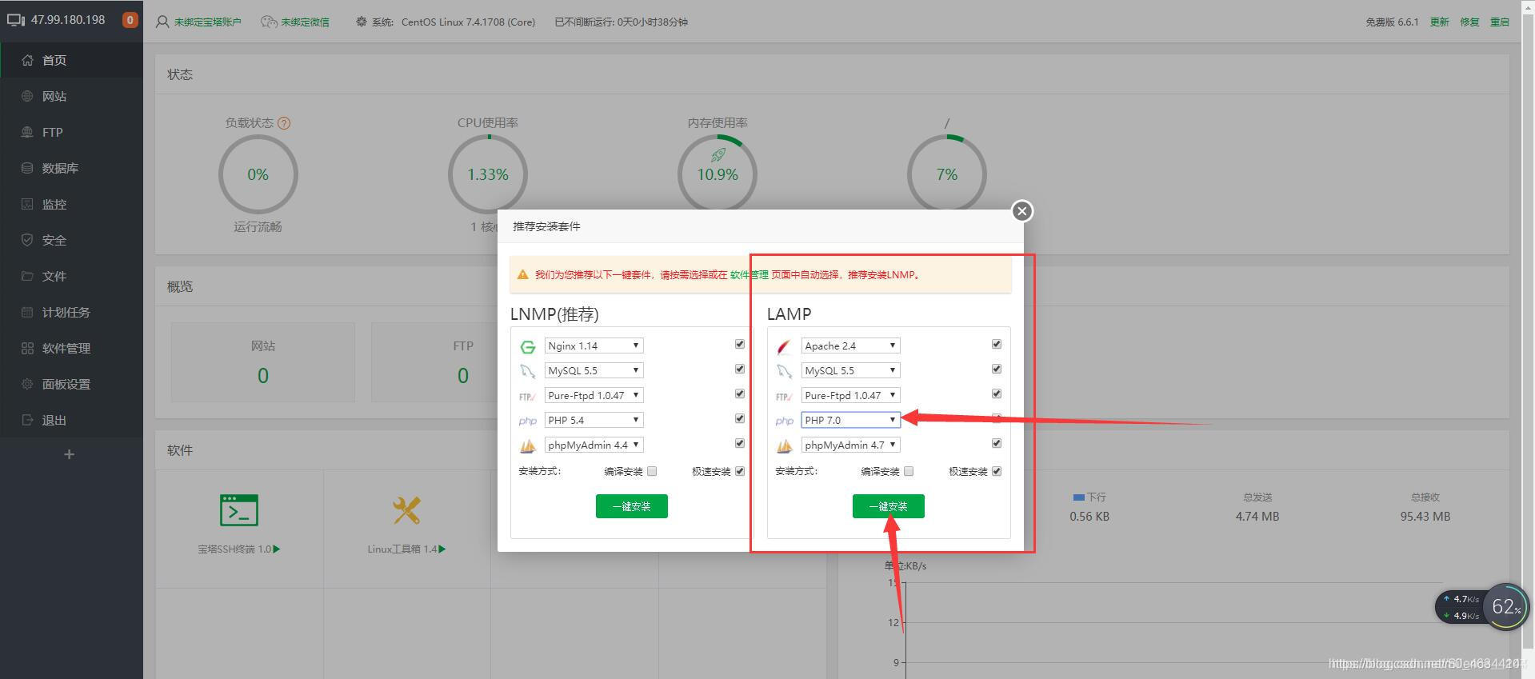Click the 软件管理 link in the warning
This screenshot has width=1535, height=679.
749,274
